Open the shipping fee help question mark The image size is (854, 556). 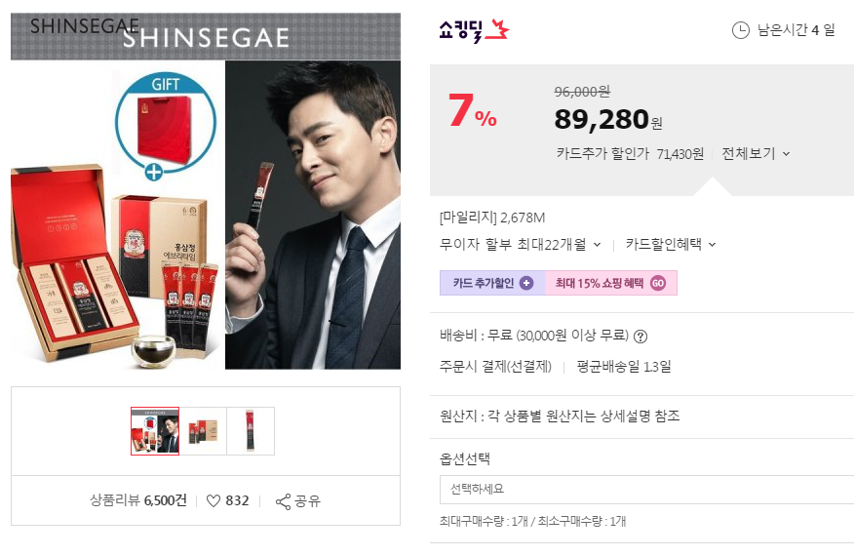point(640,337)
